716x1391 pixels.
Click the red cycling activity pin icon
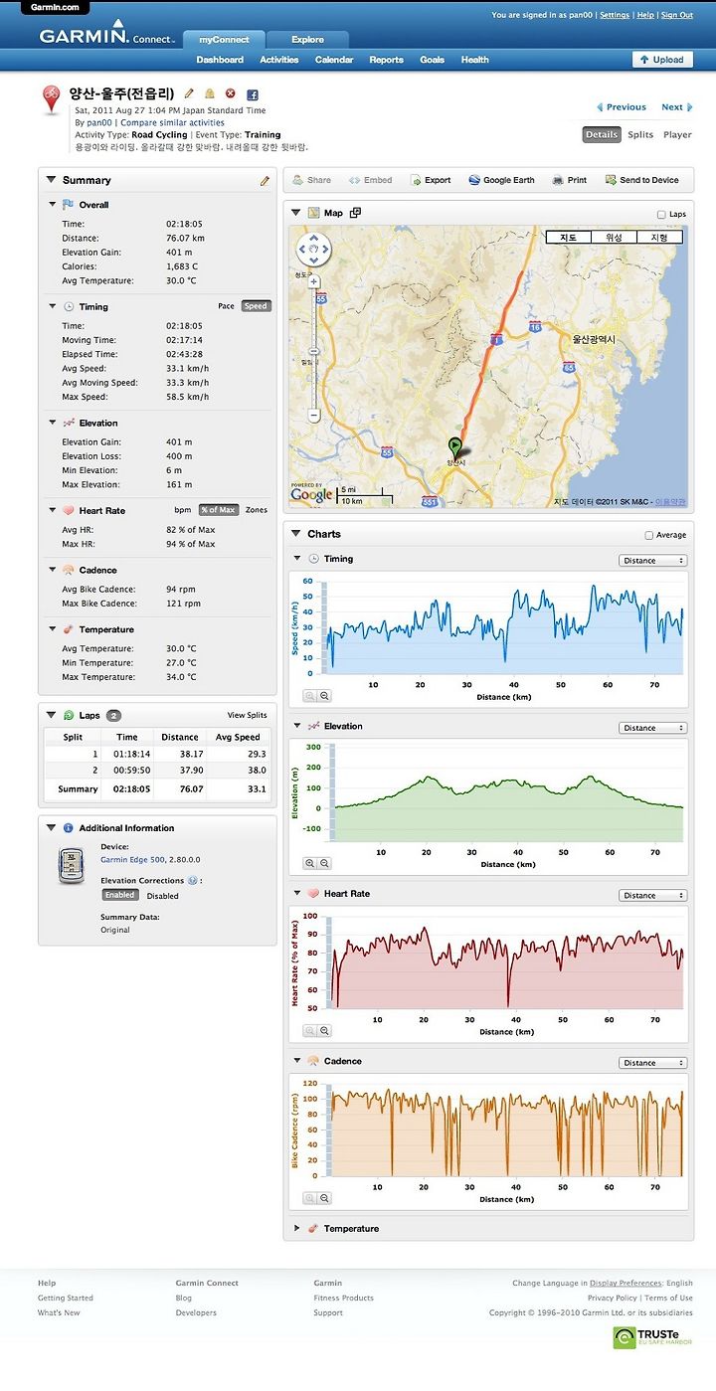(51, 100)
